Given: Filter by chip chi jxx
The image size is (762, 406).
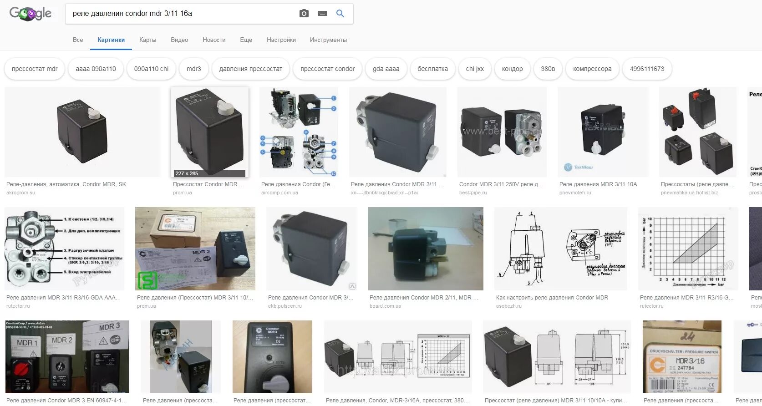Looking at the screenshot, I should 475,69.
